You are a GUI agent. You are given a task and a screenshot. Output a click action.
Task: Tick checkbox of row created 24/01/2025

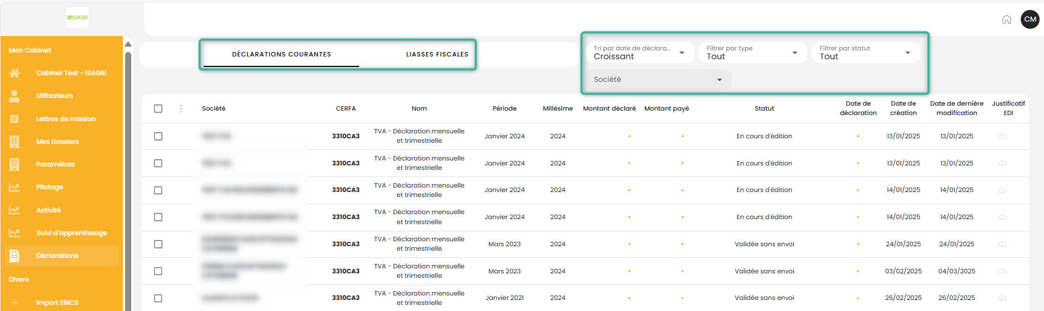pos(158,244)
